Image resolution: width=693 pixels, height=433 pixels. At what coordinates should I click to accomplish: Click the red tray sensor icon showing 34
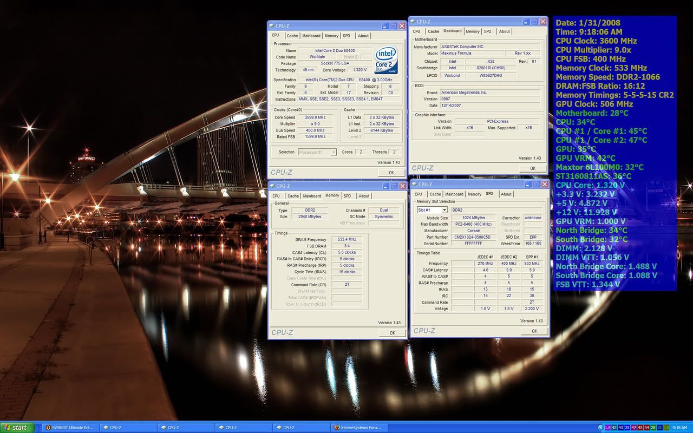coord(647,428)
